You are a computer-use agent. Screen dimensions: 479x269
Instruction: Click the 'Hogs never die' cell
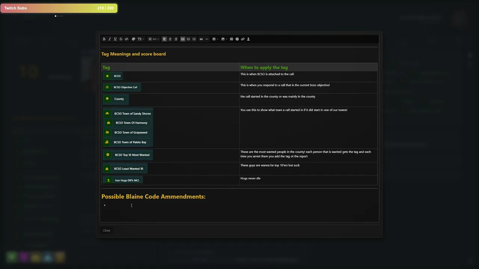(308, 180)
